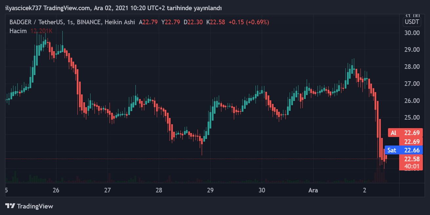Click the Hacim volume indicator label

point(18,31)
